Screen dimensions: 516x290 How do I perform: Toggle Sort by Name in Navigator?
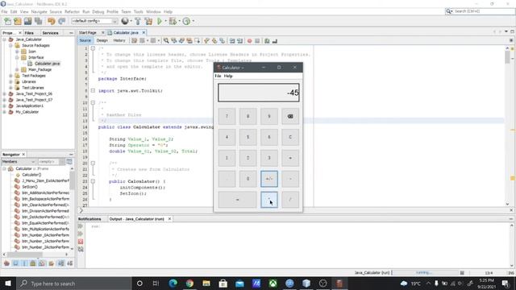tap(61, 263)
